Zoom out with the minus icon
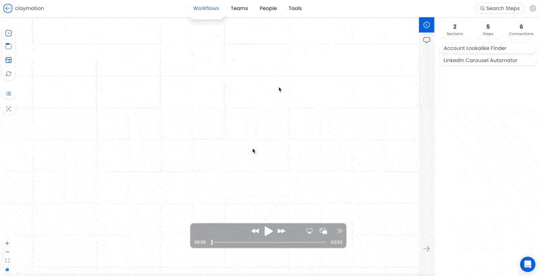The height and width of the screenshot is (276, 539). [7, 252]
